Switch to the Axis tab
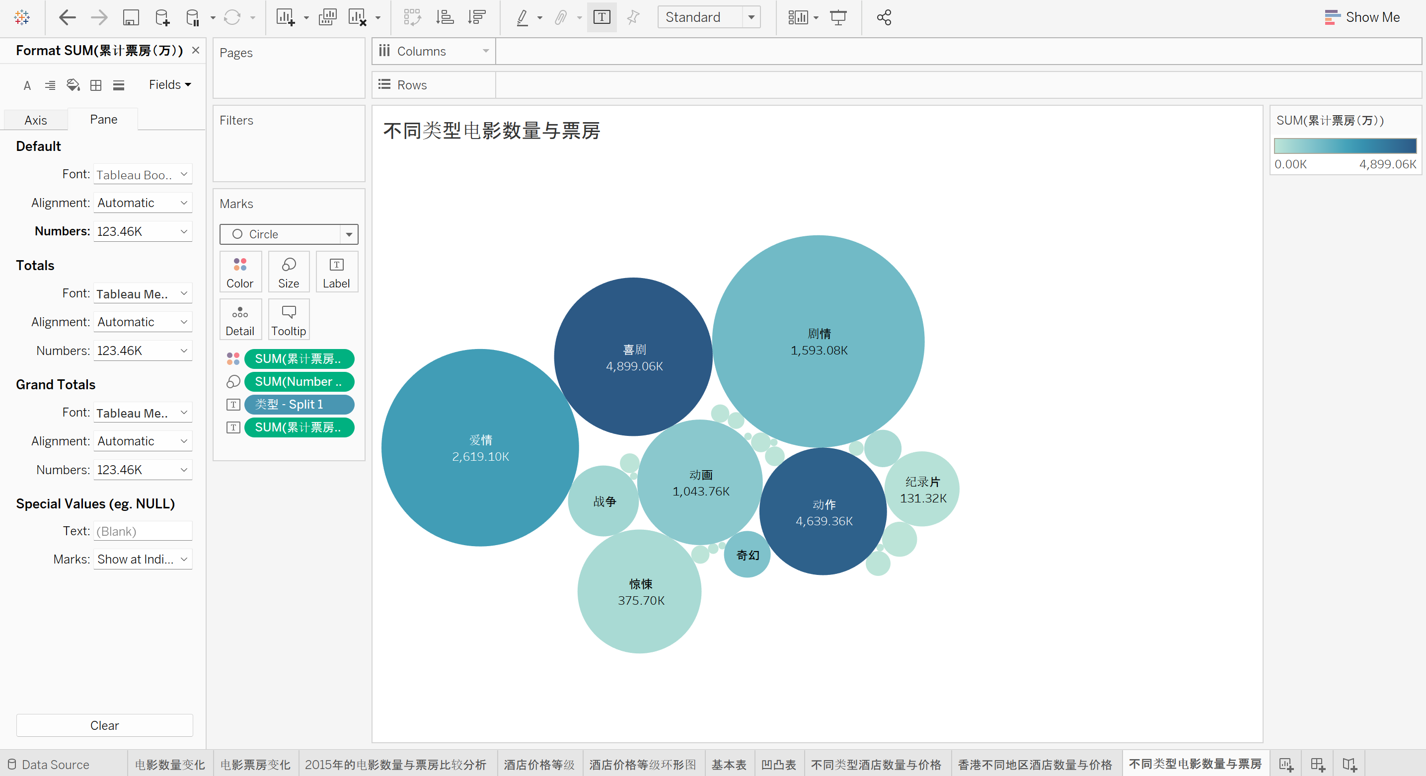The width and height of the screenshot is (1426, 776). click(x=36, y=120)
